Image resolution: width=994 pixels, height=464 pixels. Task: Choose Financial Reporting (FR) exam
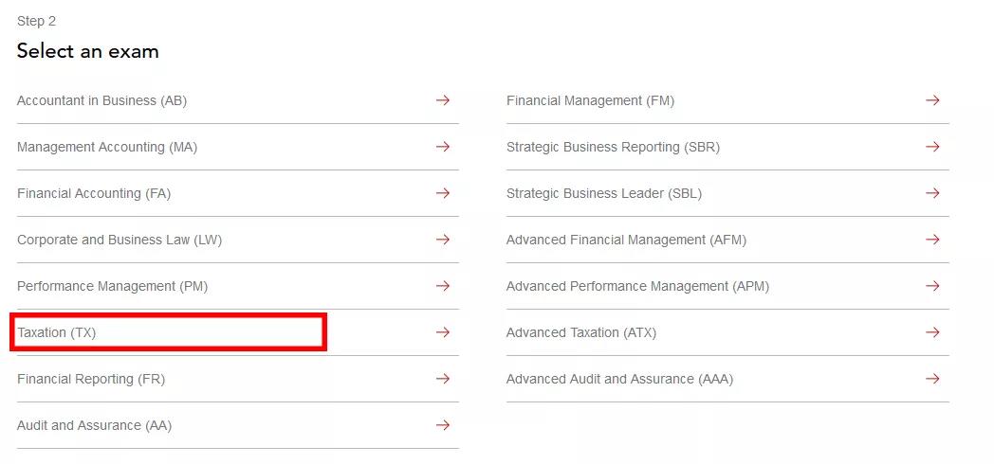click(x=91, y=379)
